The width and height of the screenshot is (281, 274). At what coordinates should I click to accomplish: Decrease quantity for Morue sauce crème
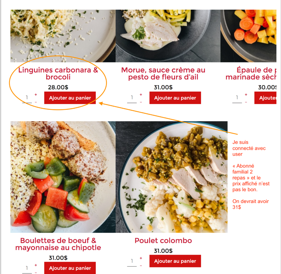click(141, 102)
